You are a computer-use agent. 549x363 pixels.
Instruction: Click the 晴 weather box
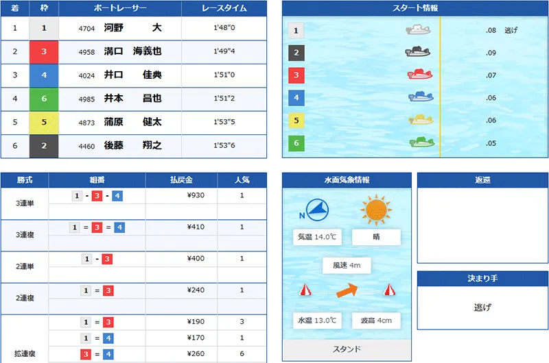click(376, 237)
